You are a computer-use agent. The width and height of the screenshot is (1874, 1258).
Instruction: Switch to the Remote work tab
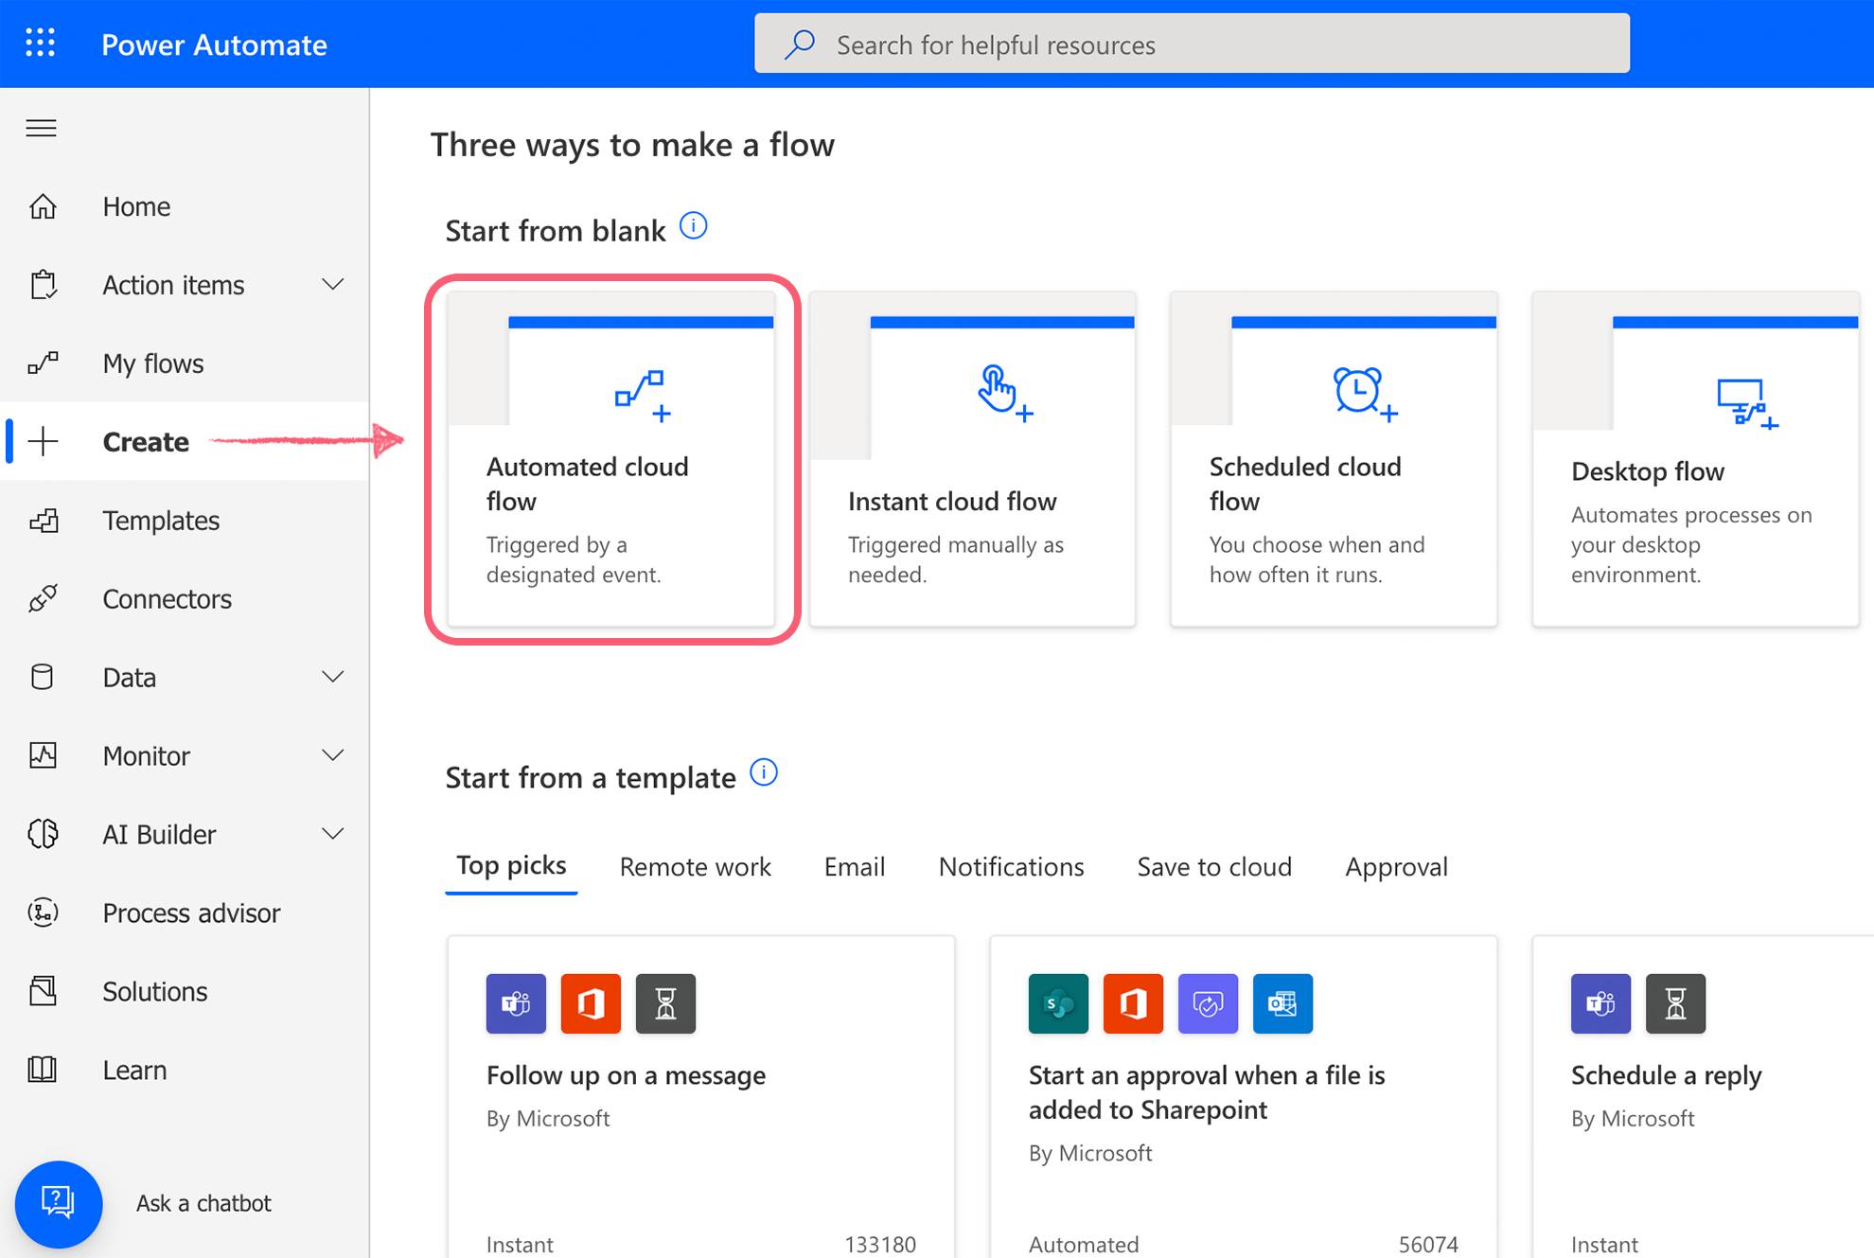coord(695,866)
